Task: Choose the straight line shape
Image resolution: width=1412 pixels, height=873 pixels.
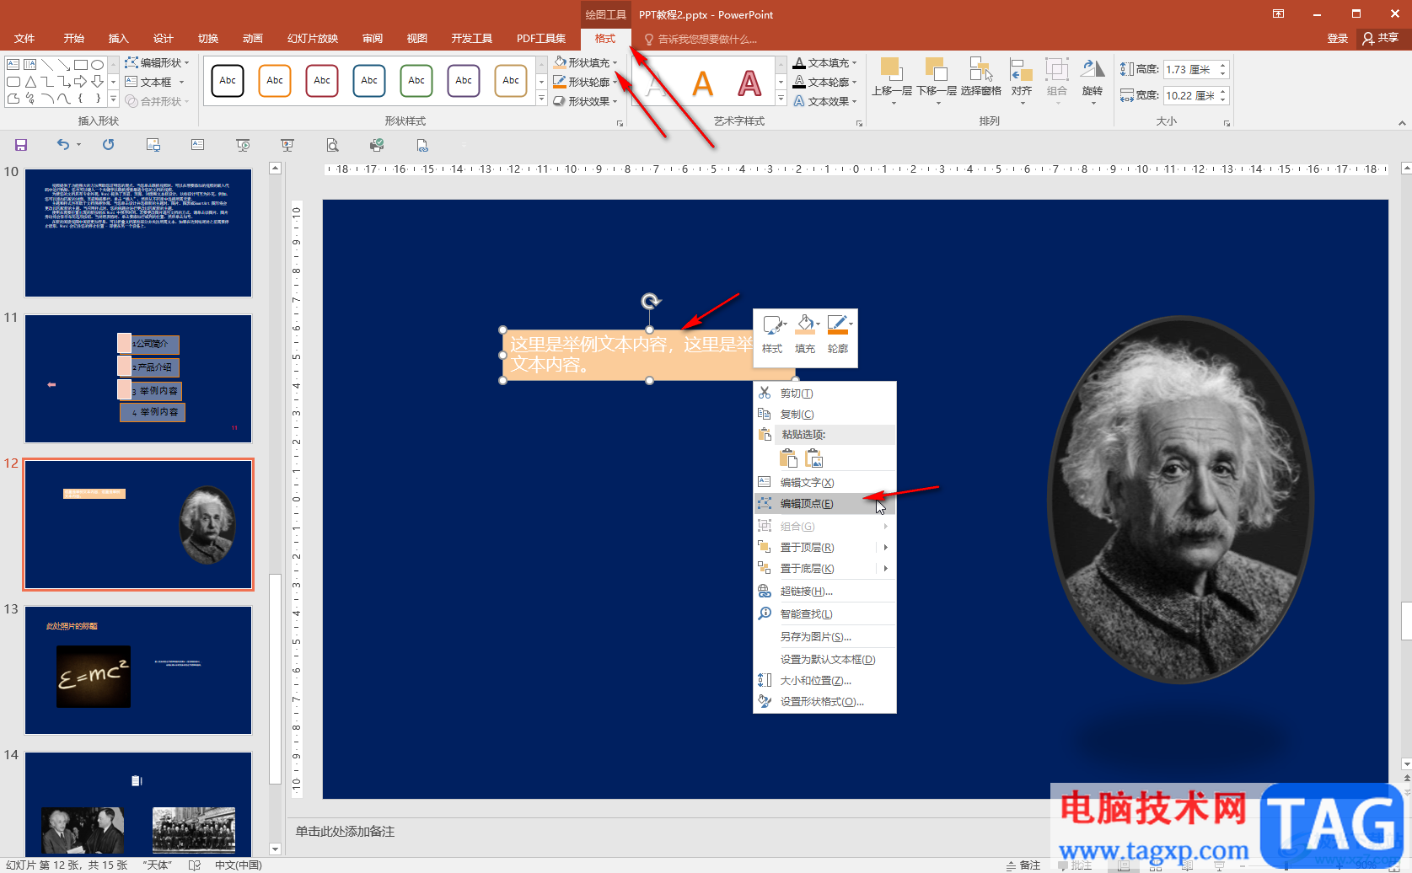Action: (x=47, y=65)
